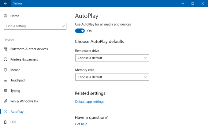
Task: Click the Touchpad icon in sidebar
Action: coord(6,80)
